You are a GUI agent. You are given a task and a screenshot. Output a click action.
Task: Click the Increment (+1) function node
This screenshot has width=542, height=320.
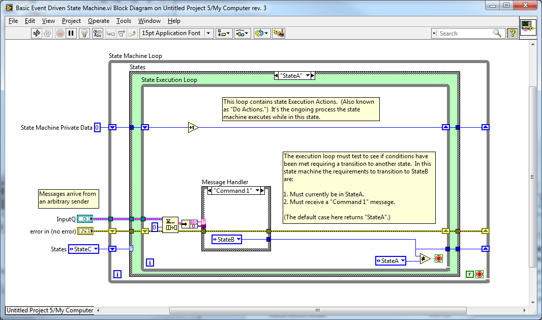[x=193, y=128]
